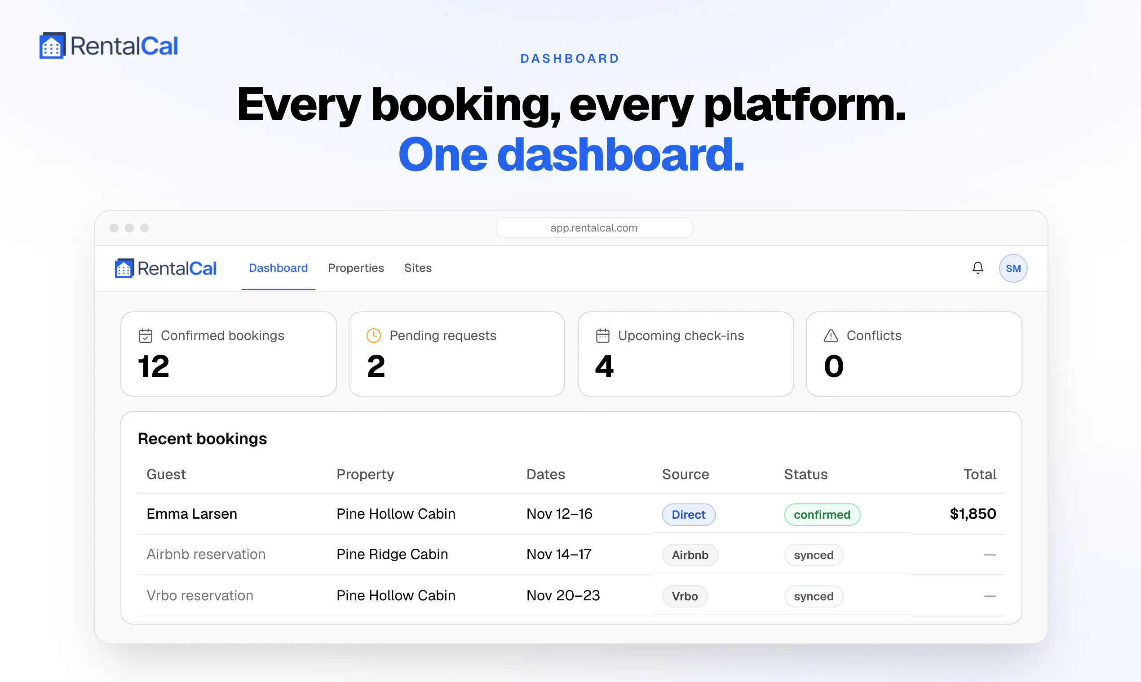Click the Nov 14–17 dates cell
Screen dimensions: 1141x682
559,554
